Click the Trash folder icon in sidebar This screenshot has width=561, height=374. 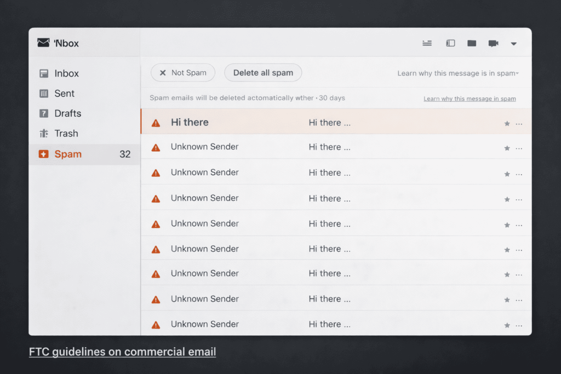pyautogui.click(x=44, y=134)
